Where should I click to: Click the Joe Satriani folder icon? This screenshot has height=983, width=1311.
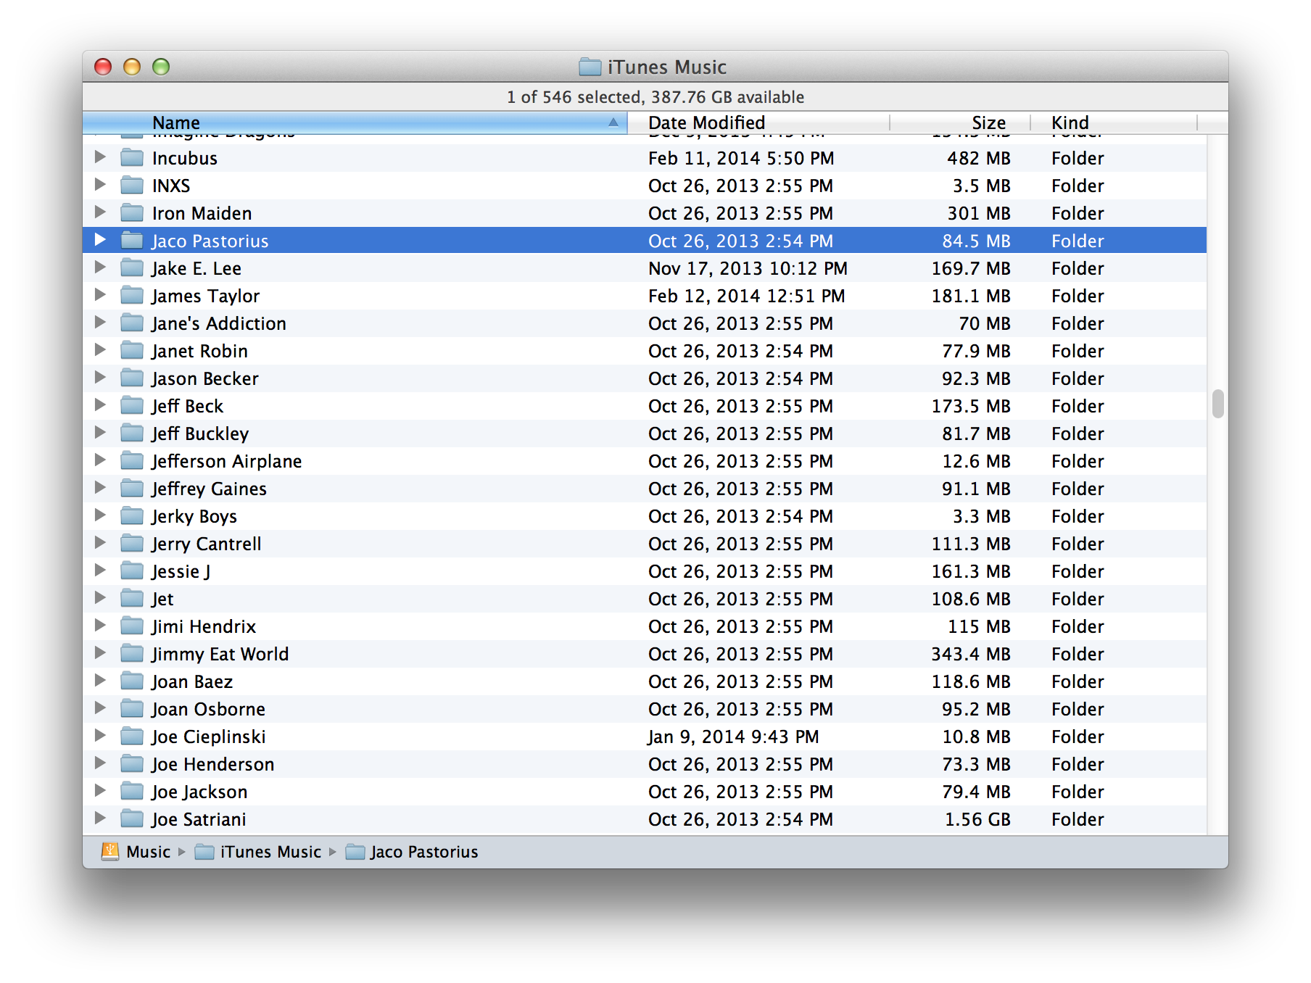[x=132, y=818]
